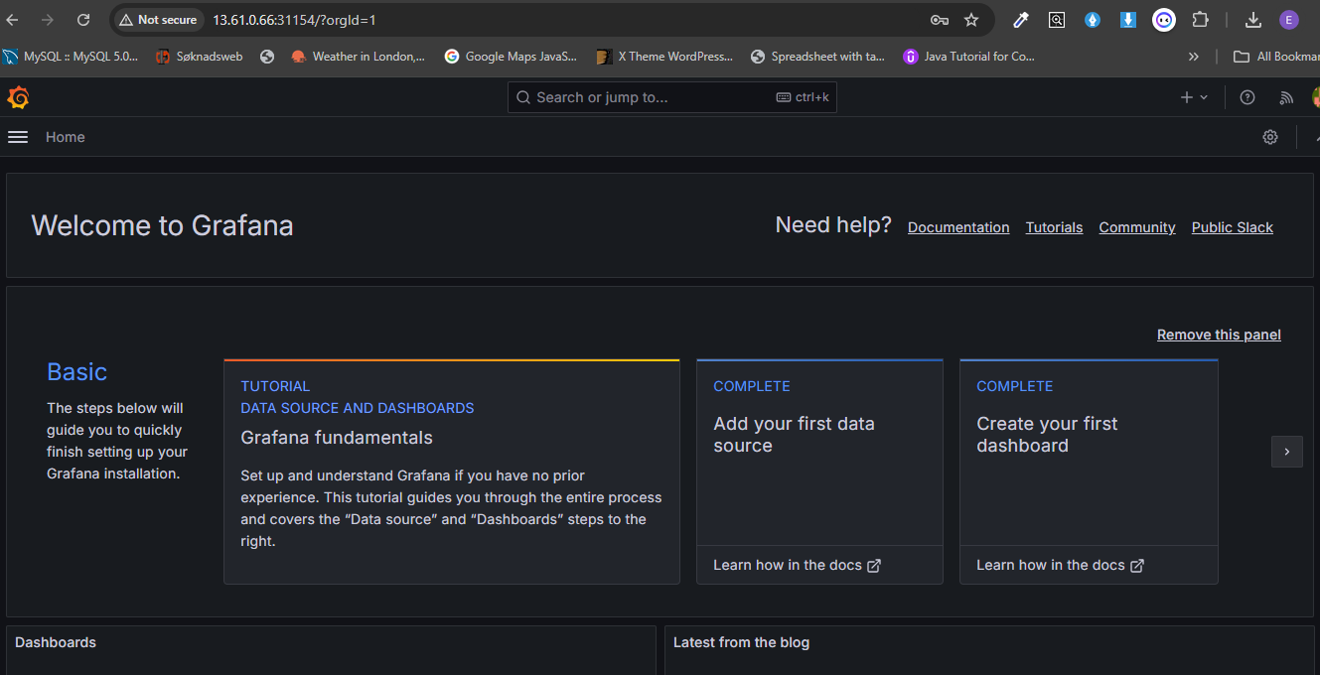1320x675 pixels.
Task: Click the magnifier page-search extension icon
Action: [x=1057, y=20]
